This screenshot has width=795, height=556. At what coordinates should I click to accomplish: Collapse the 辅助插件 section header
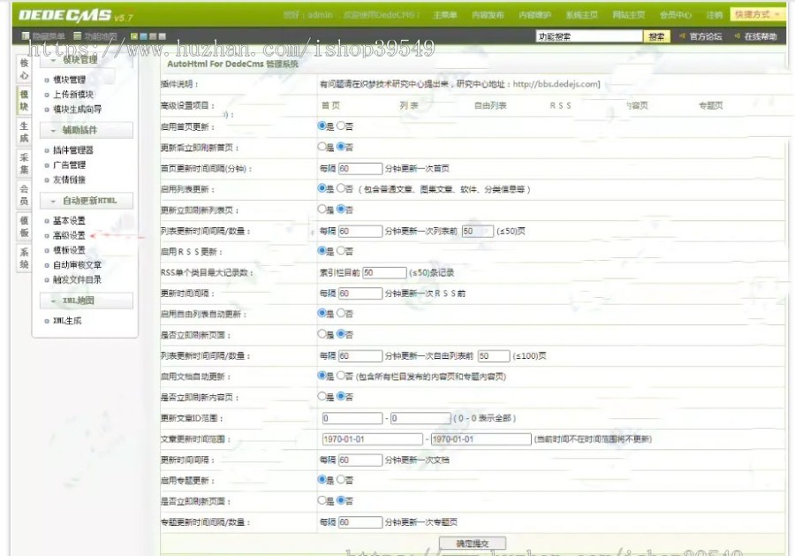(87, 130)
